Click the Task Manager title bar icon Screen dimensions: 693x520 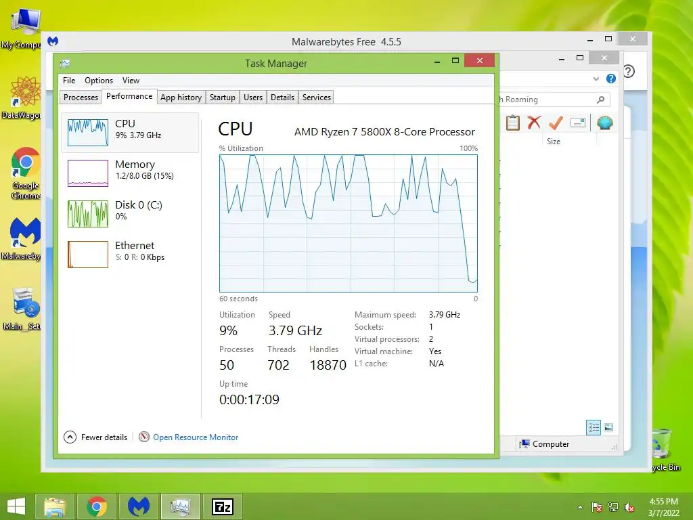65,64
